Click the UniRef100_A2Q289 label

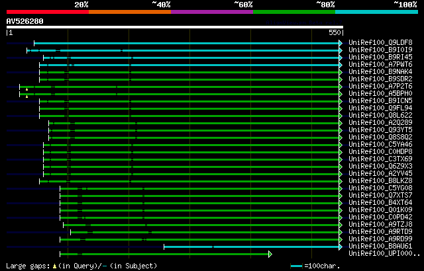pyautogui.click(x=380, y=123)
